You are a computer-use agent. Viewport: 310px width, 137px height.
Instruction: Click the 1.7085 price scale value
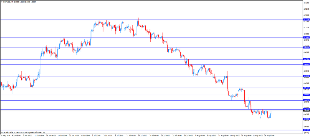[x=307, y=34]
